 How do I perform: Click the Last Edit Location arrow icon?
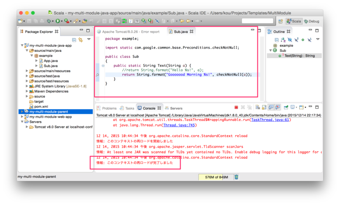pos(182,21)
